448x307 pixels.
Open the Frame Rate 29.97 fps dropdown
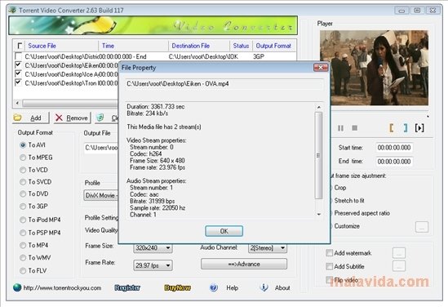tap(168, 265)
